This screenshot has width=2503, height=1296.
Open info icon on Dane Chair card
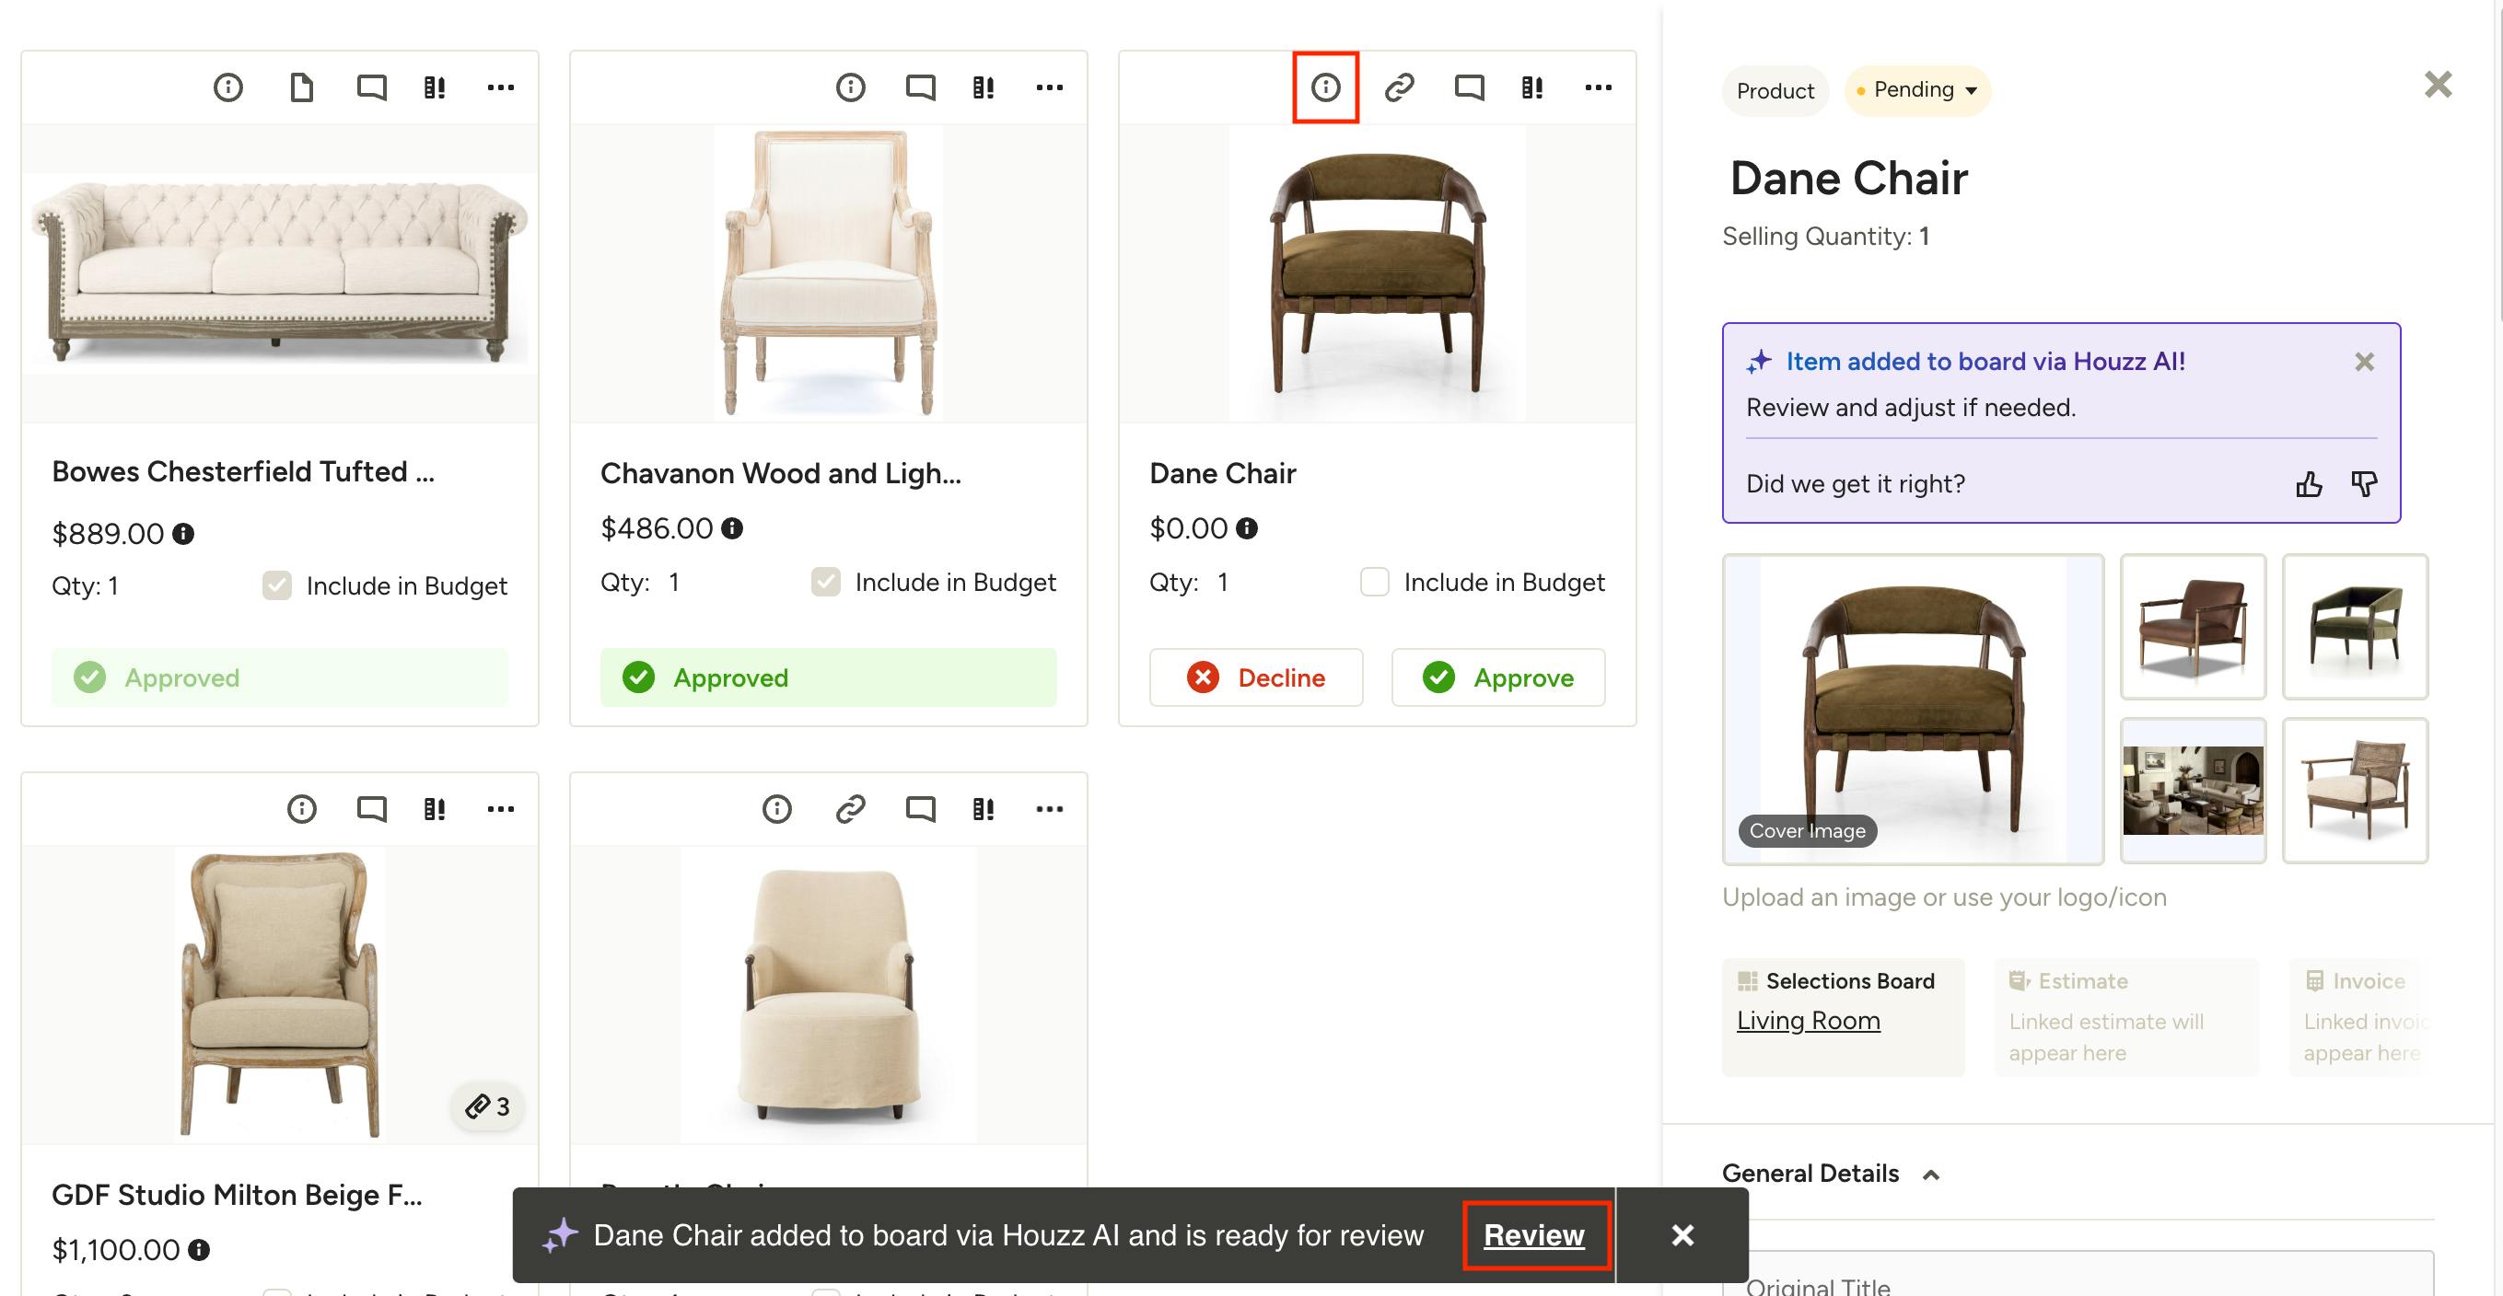[x=1325, y=87]
